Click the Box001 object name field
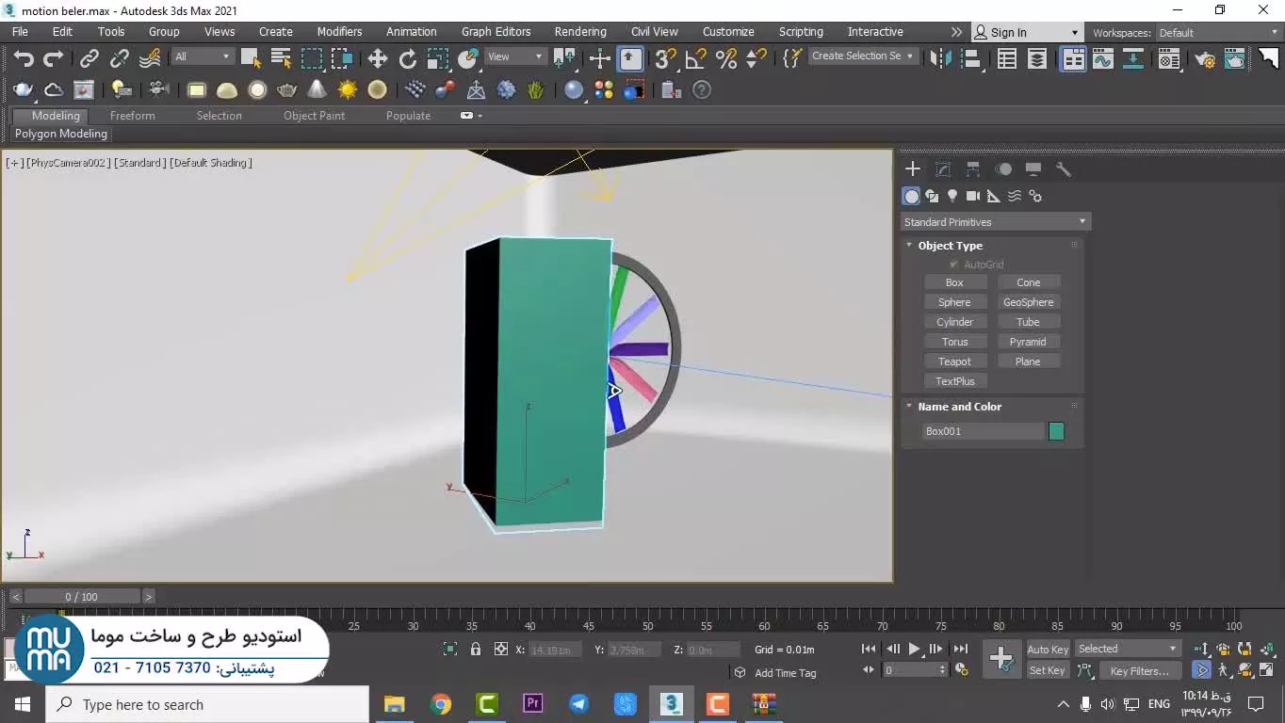 click(x=984, y=431)
